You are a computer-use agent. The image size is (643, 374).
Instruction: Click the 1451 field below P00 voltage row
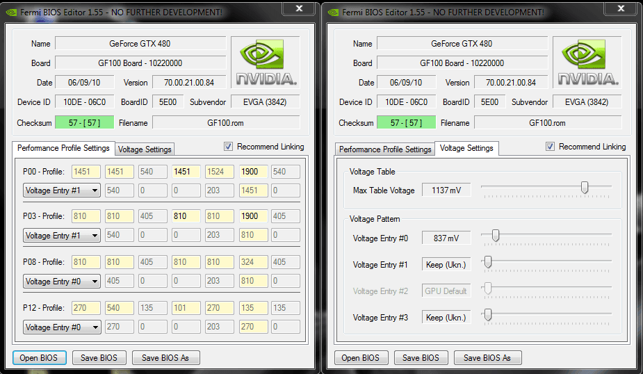coord(253,190)
